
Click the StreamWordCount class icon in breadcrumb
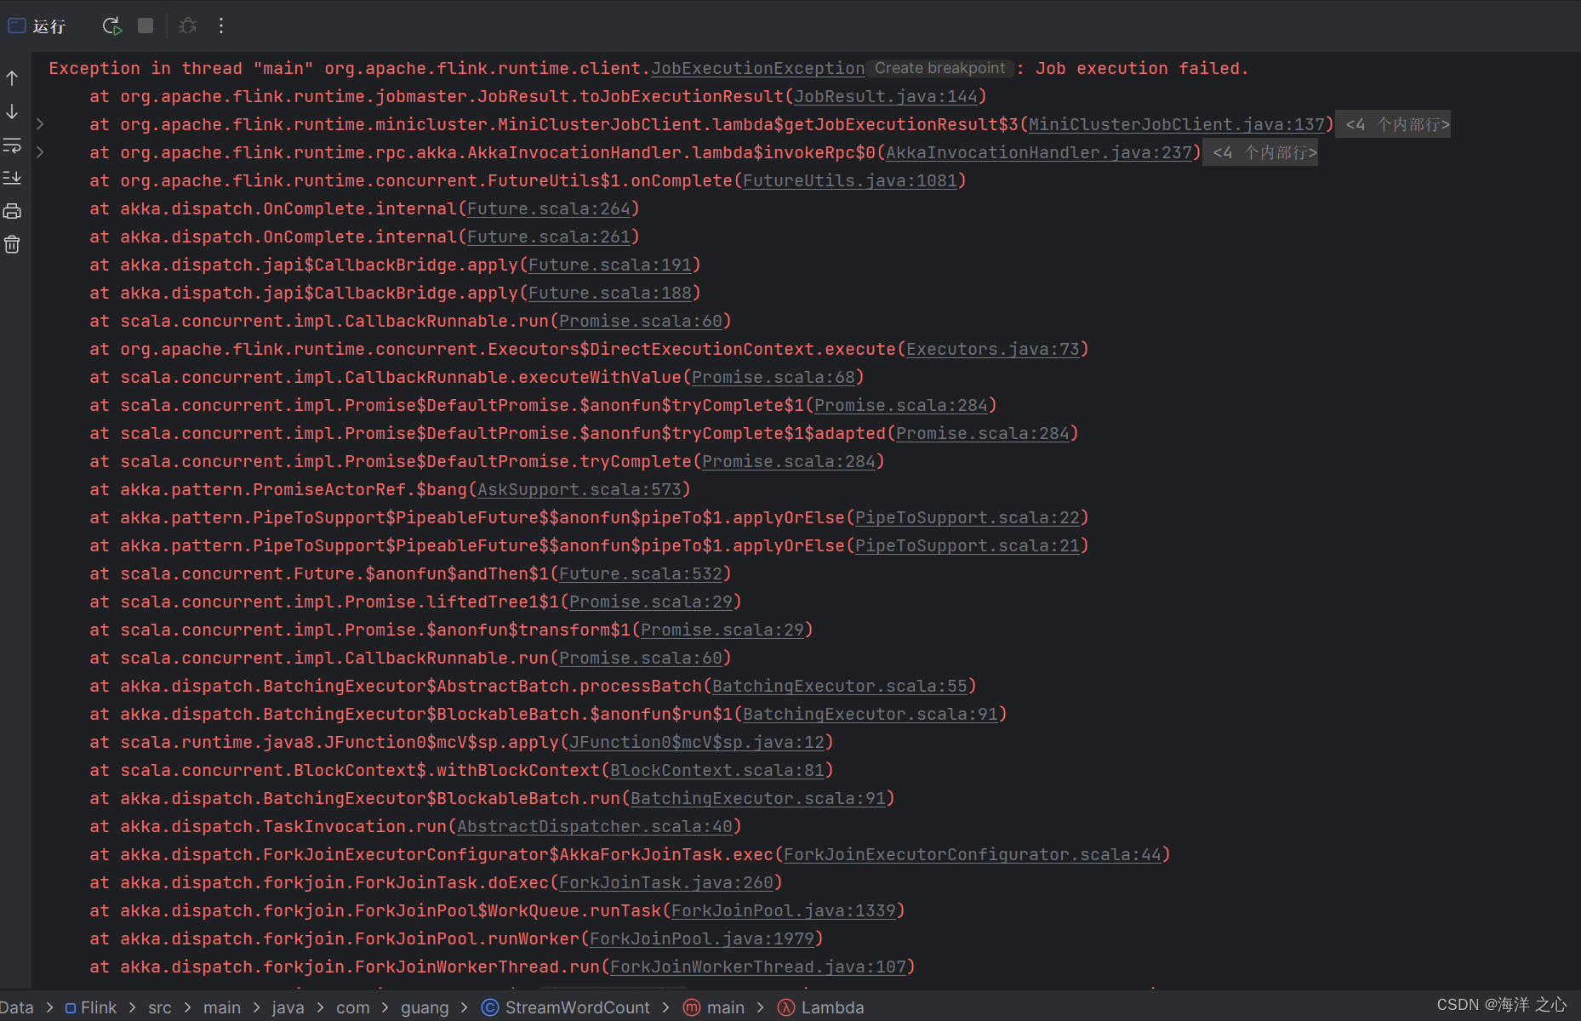coord(490,1007)
